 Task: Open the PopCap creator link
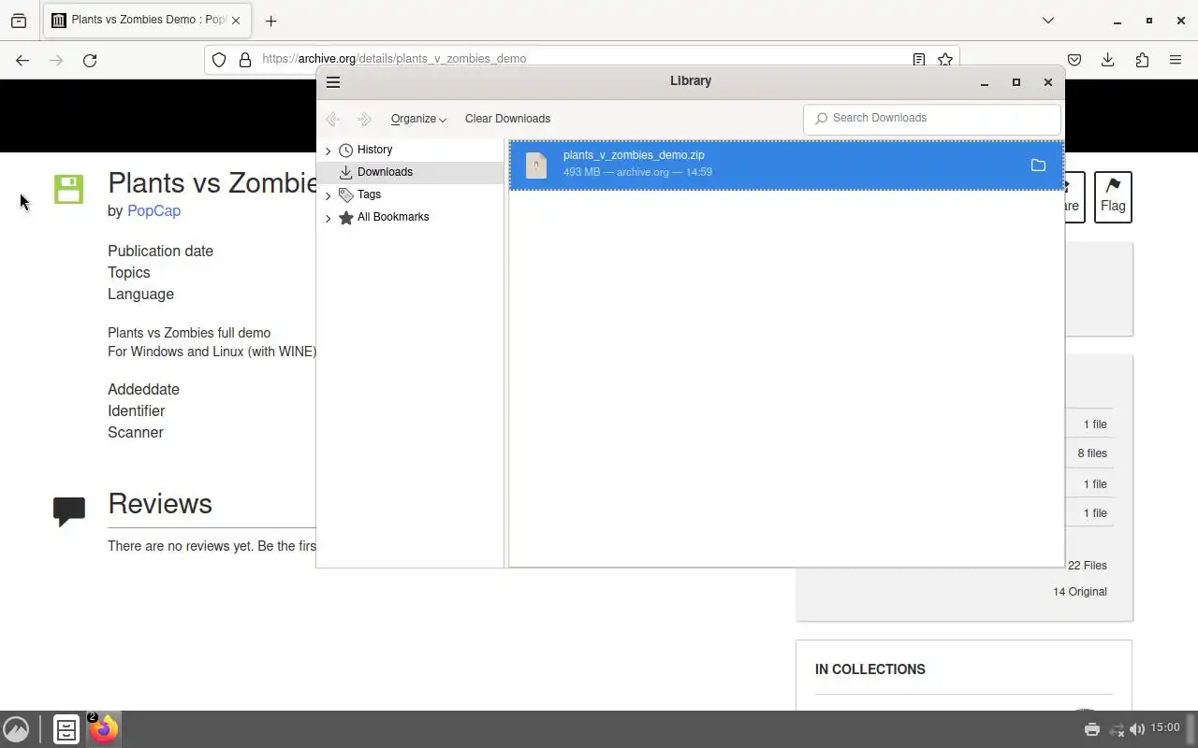153,210
